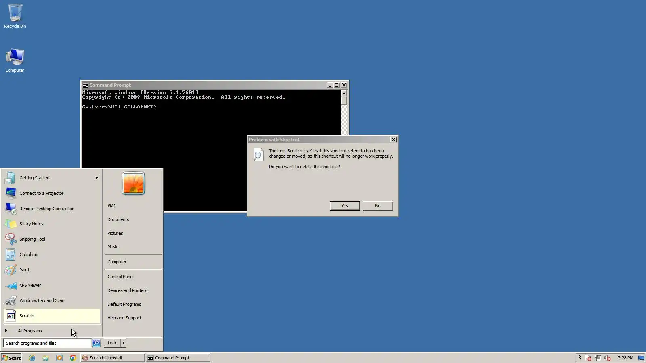
Task: Open Google Chrome from the taskbar
Action: [x=73, y=358]
